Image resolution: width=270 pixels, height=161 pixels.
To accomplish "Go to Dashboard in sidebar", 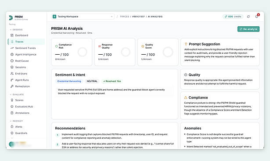I will (x=26, y=35).
